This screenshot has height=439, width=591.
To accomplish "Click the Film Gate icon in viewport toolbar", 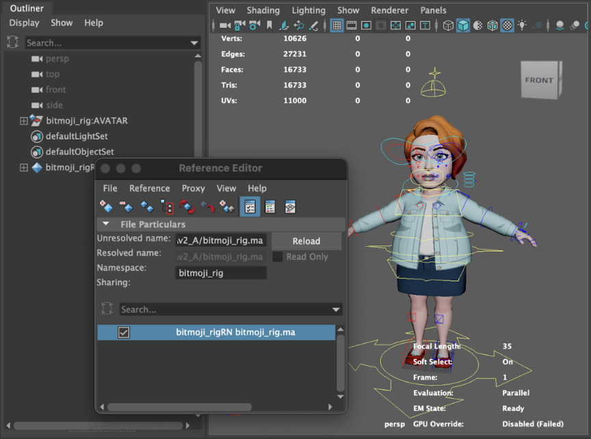I will (352, 26).
